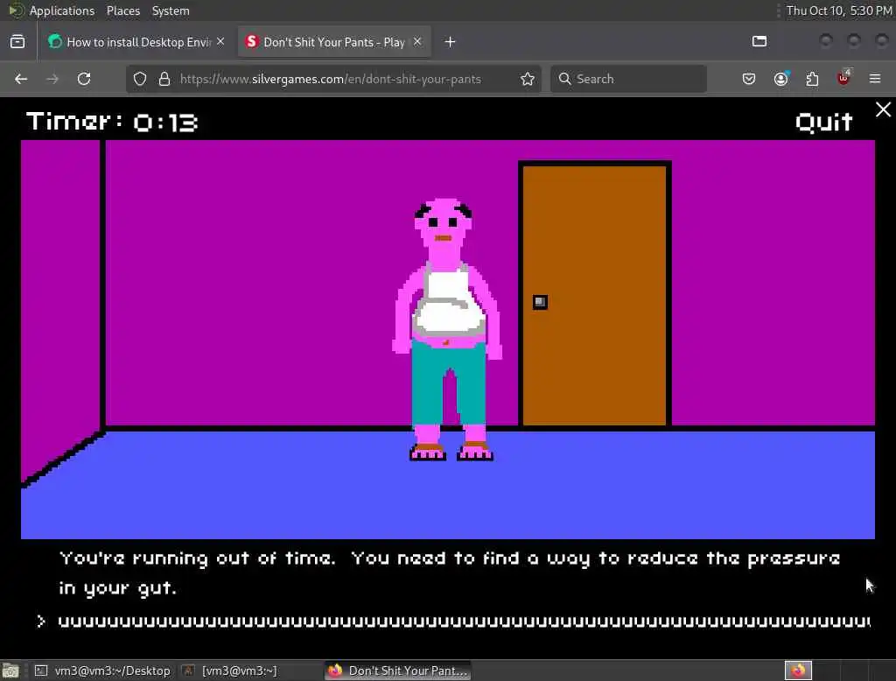Close the game overlay with the X
The height and width of the screenshot is (681, 896).
pos(883,109)
